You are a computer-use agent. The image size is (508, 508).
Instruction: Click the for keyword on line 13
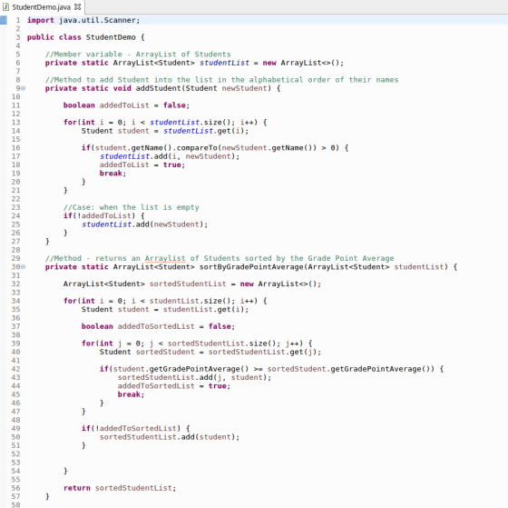pyautogui.click(x=70, y=122)
